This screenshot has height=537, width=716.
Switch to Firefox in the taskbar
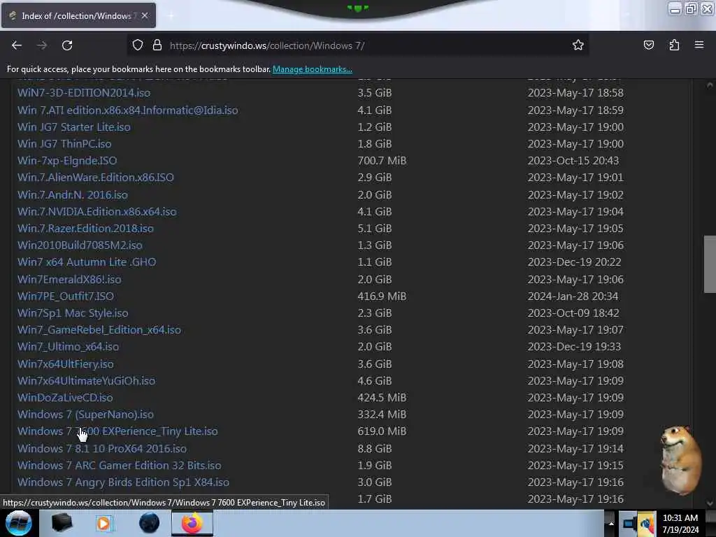tap(192, 523)
